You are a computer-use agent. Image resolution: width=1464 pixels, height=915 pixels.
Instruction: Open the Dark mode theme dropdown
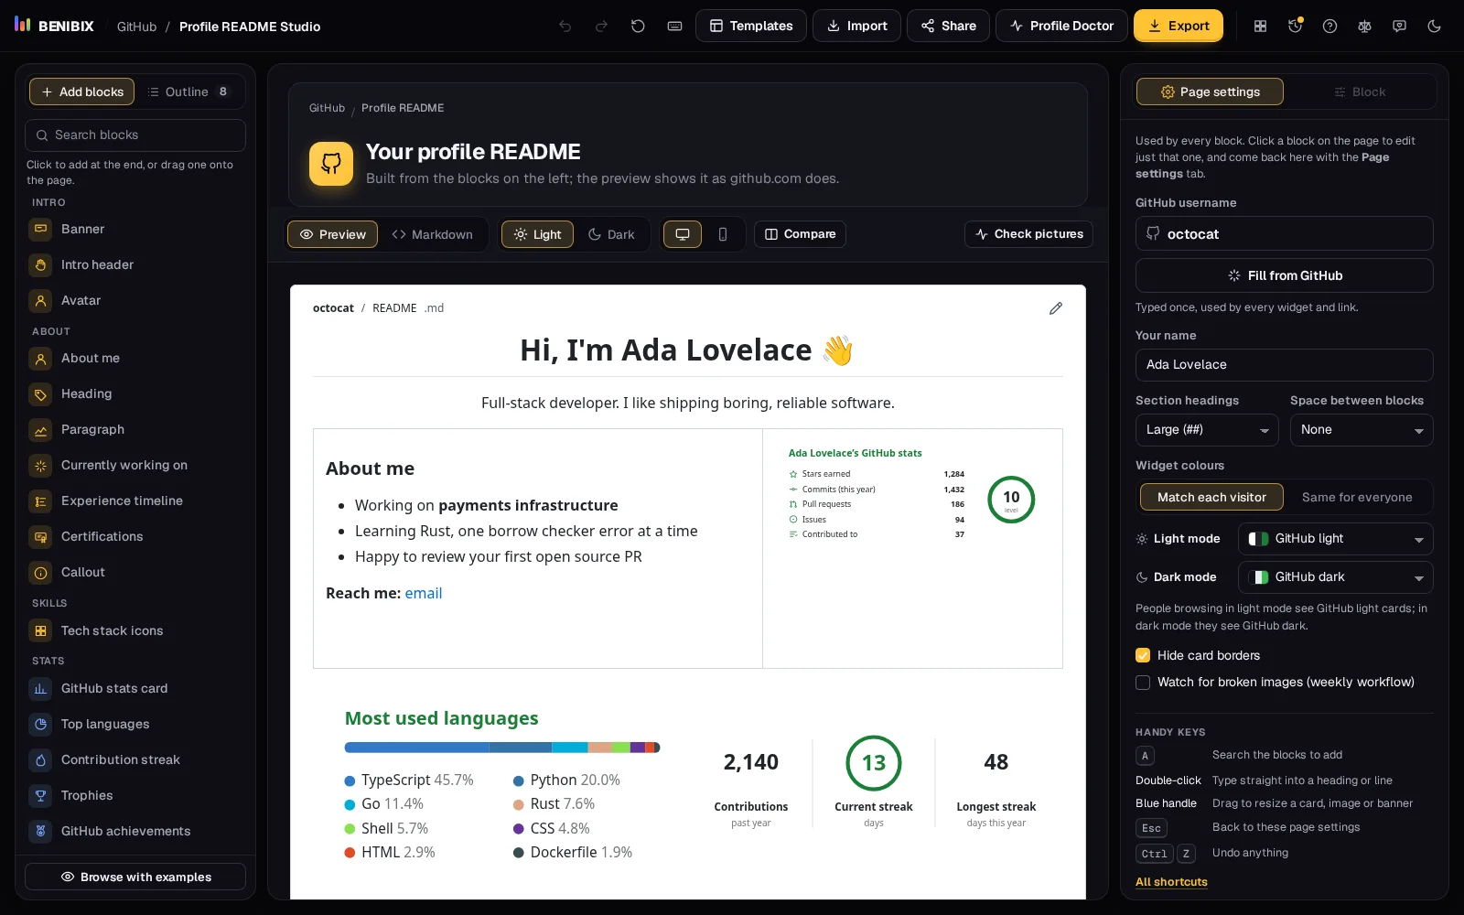click(x=1336, y=577)
